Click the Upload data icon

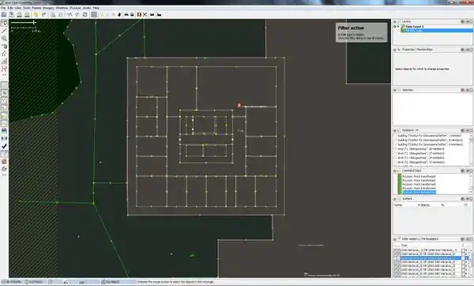click(27, 14)
